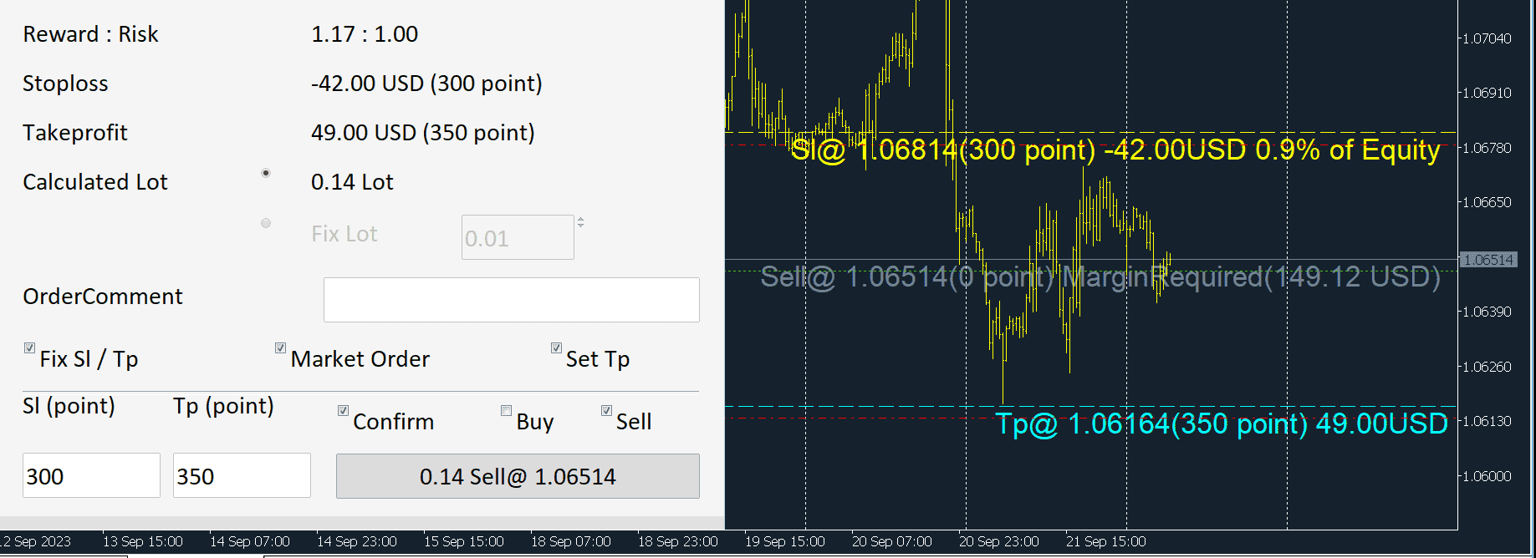Image resolution: width=1536 pixels, height=558 pixels.
Task: Click the Fix Lot value field 0.01
Action: [x=518, y=237]
